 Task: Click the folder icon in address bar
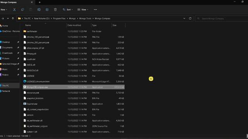coord(19,19)
